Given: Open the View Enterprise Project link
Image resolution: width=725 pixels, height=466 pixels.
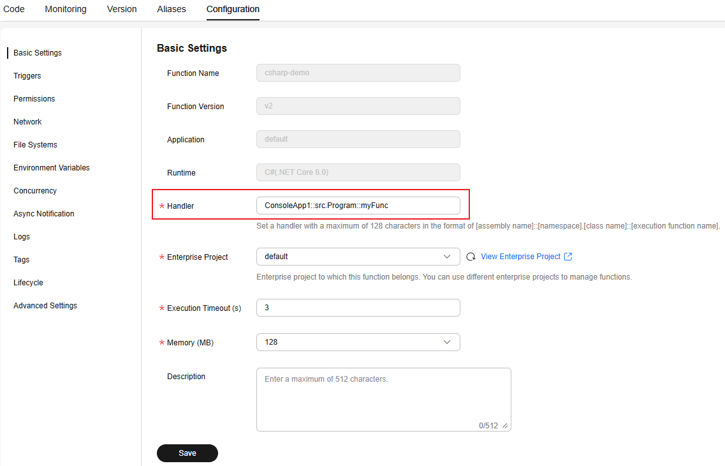Looking at the screenshot, I should [x=520, y=257].
